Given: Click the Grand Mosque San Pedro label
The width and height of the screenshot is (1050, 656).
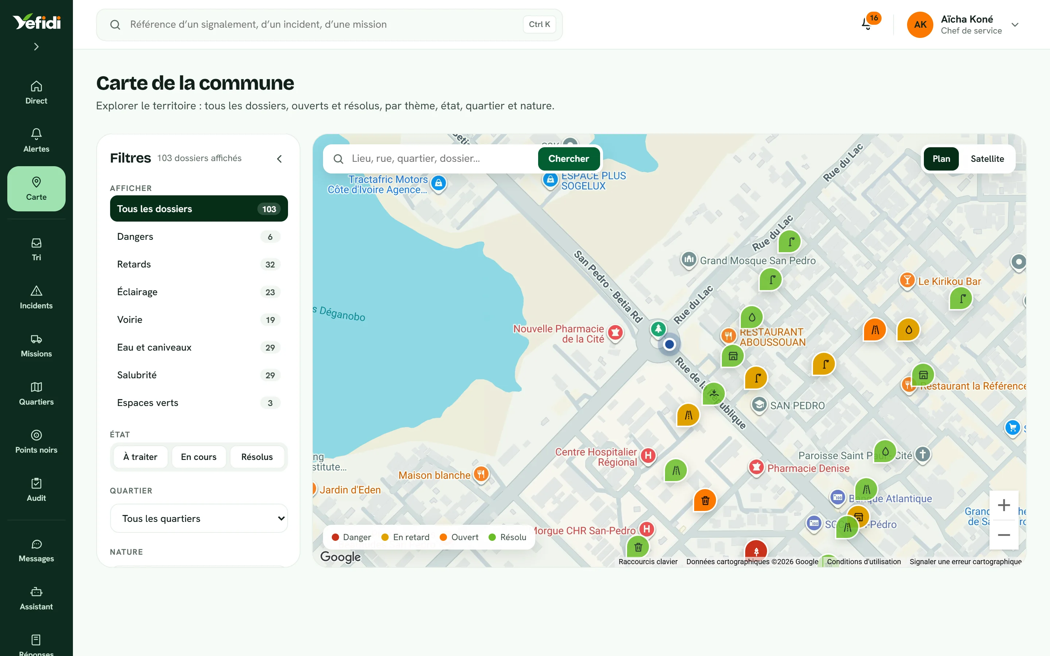Looking at the screenshot, I should pyautogui.click(x=758, y=260).
